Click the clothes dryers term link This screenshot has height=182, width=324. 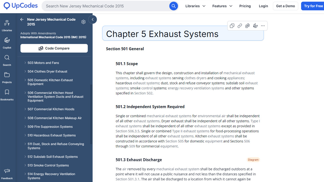(x=195, y=78)
